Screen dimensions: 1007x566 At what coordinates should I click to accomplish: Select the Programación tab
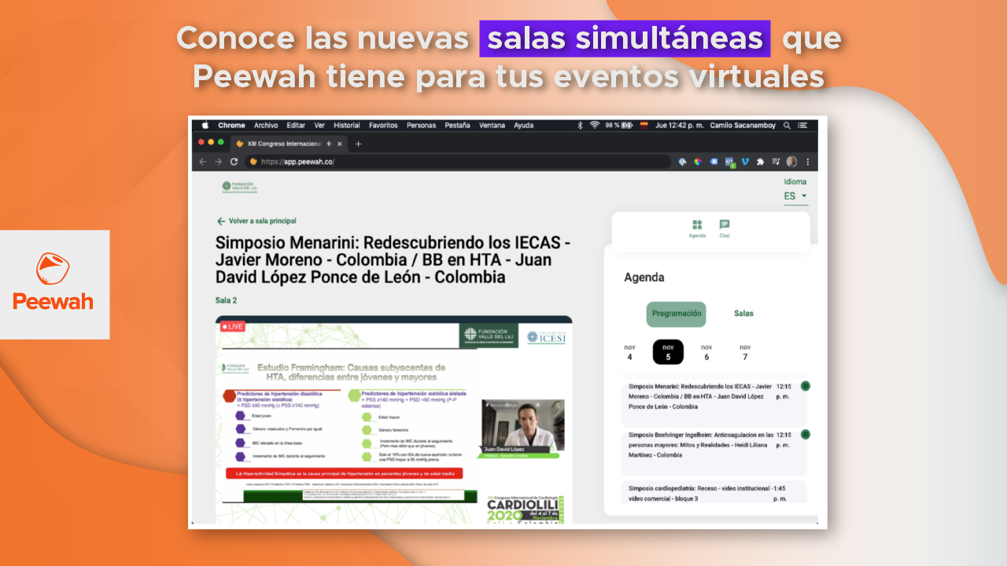(x=677, y=314)
